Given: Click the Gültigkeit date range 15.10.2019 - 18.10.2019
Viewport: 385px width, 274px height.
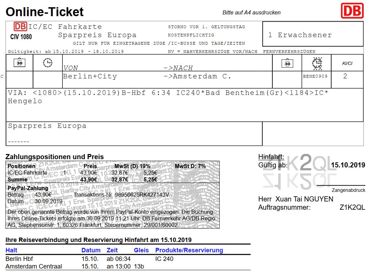Looking at the screenshot, I should (x=88, y=52).
